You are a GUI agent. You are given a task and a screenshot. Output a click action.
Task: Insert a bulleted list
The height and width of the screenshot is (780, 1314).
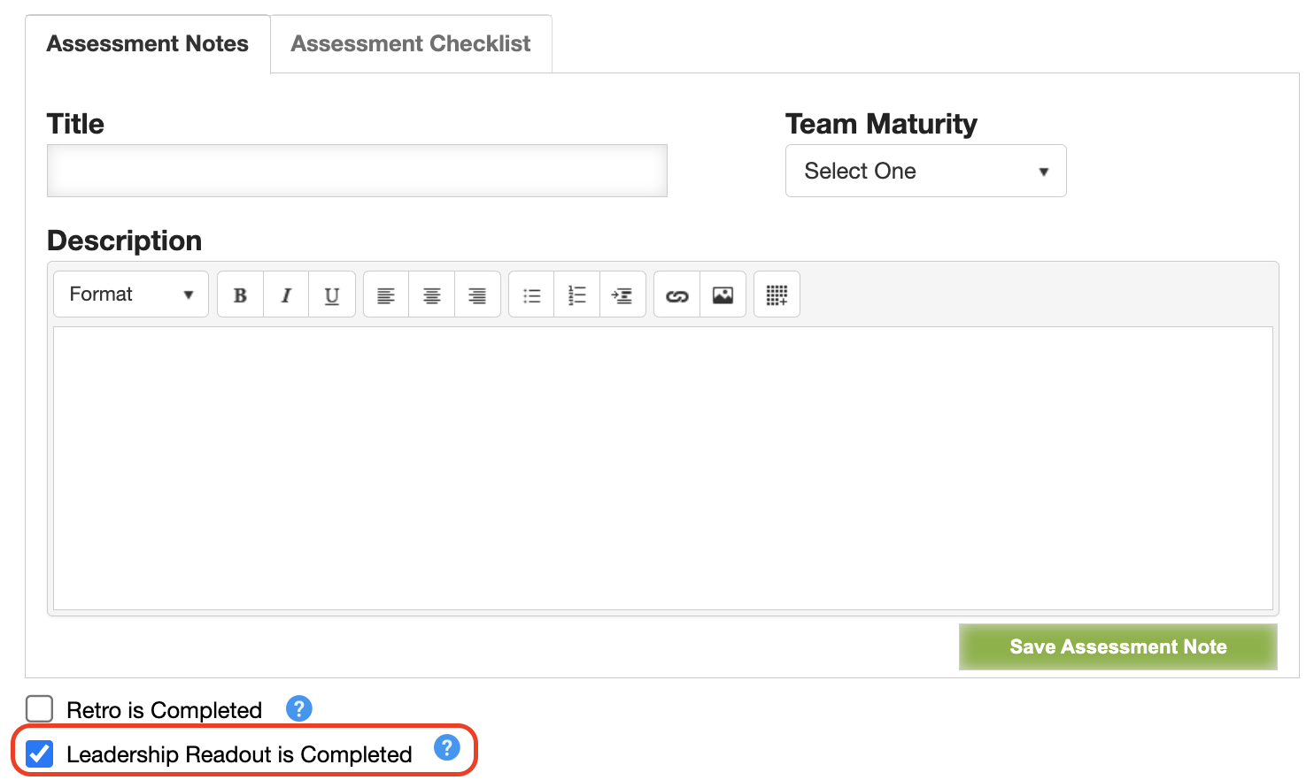point(531,294)
